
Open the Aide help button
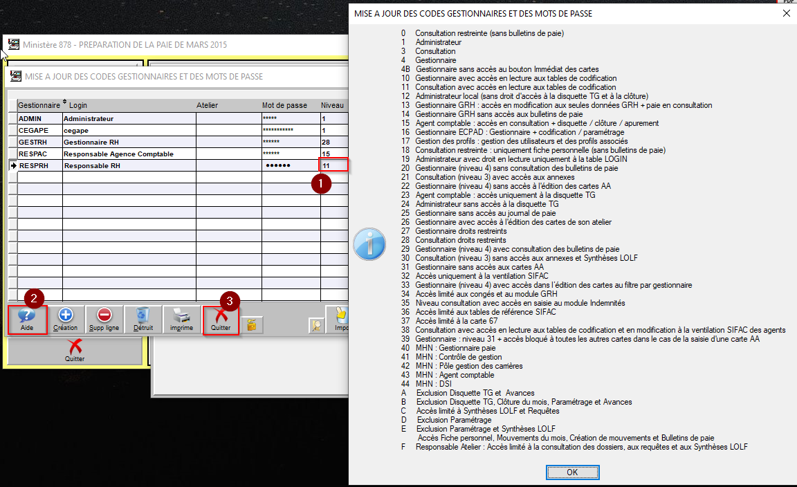pos(27,320)
